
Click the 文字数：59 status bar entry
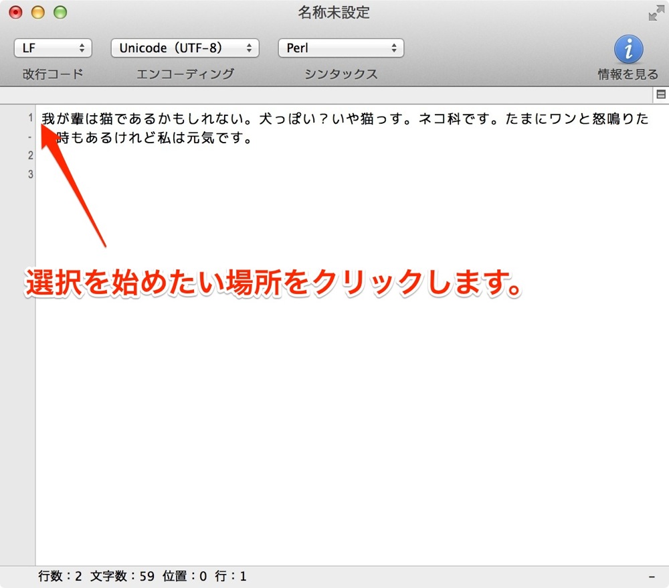pos(122,576)
